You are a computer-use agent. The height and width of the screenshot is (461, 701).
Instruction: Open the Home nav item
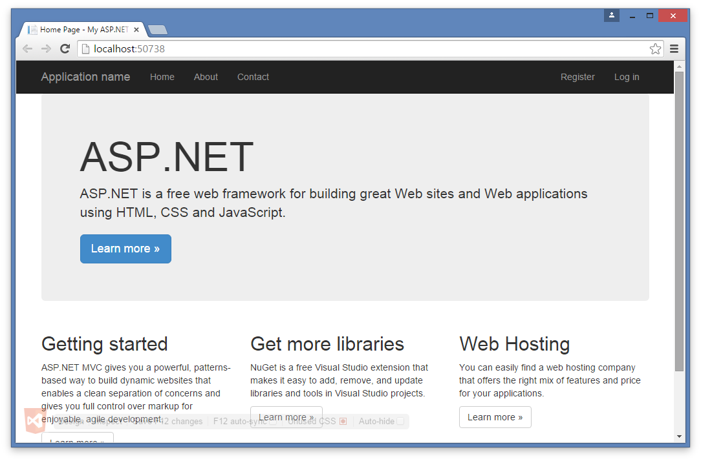(162, 77)
